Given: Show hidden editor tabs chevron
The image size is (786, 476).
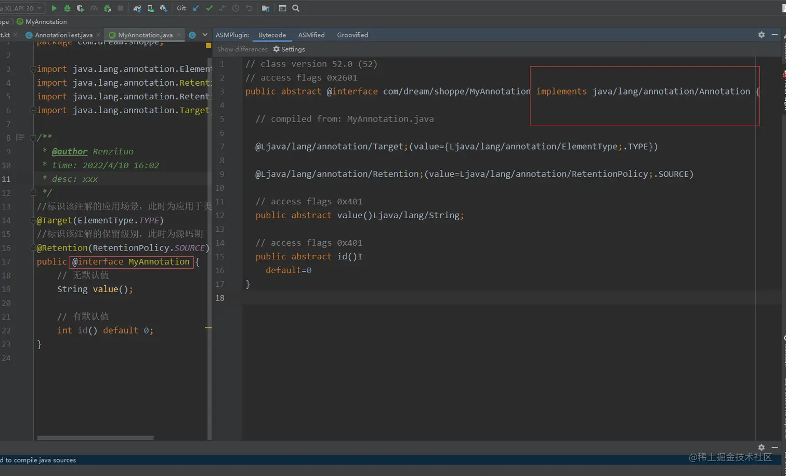Looking at the screenshot, I should tap(205, 35).
